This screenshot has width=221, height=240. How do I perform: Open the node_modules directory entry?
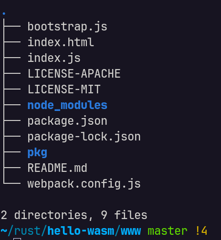point(67,105)
